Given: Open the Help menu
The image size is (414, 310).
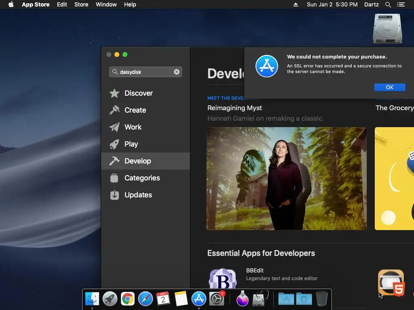Looking at the screenshot, I should click(x=130, y=4).
